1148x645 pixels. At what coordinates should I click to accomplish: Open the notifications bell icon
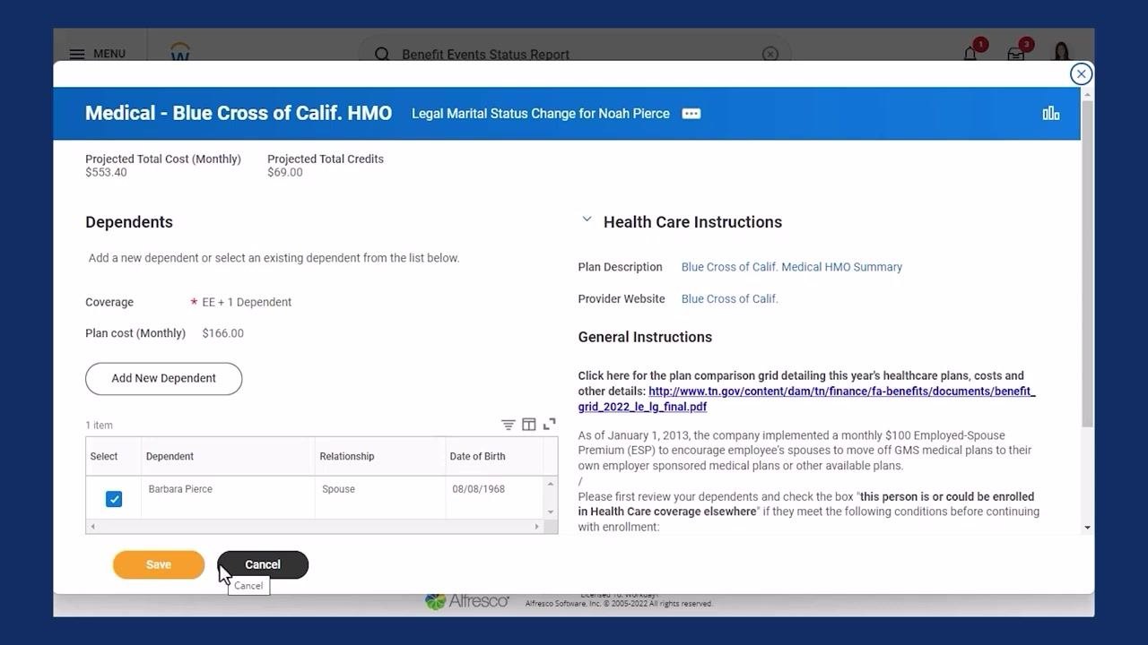tap(970, 54)
